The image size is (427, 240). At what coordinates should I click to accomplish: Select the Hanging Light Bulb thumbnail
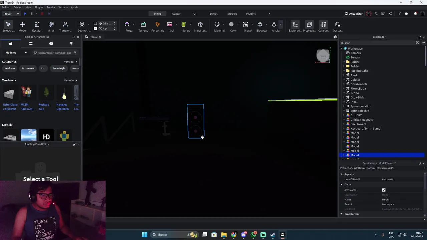pos(64,93)
